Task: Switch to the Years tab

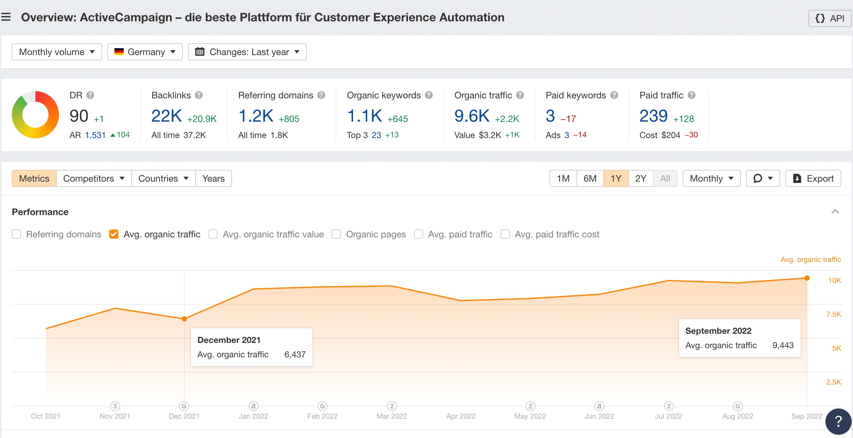Action: click(213, 178)
